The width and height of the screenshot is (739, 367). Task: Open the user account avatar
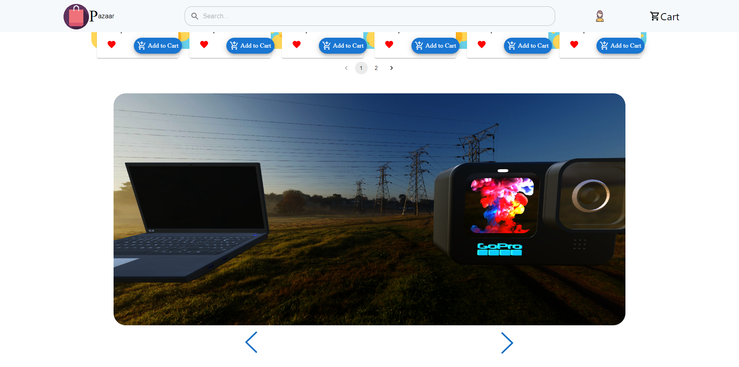coord(600,15)
